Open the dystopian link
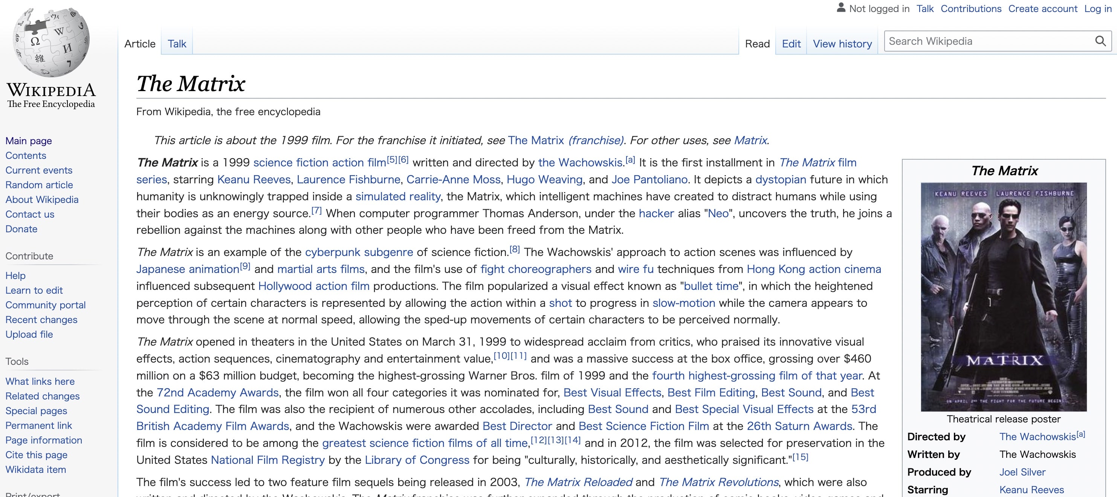Screen dimensions: 1117x497 tap(781, 179)
